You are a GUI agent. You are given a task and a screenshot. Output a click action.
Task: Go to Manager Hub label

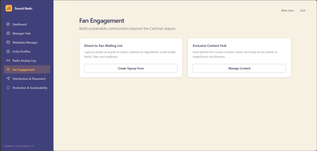coord(22,33)
